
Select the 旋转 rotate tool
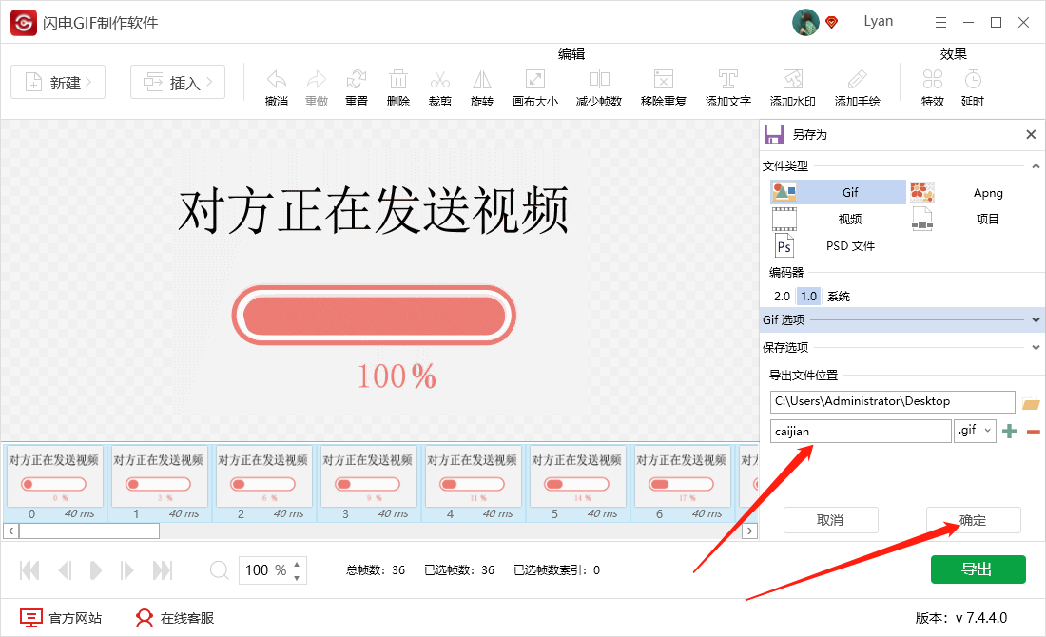coord(481,86)
